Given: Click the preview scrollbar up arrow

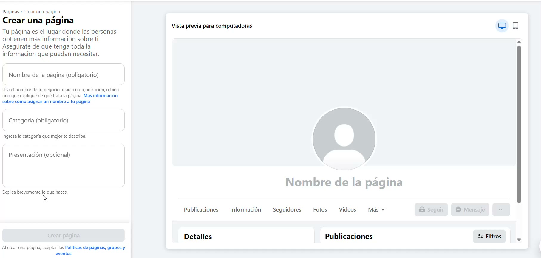Looking at the screenshot, I should click(x=519, y=42).
